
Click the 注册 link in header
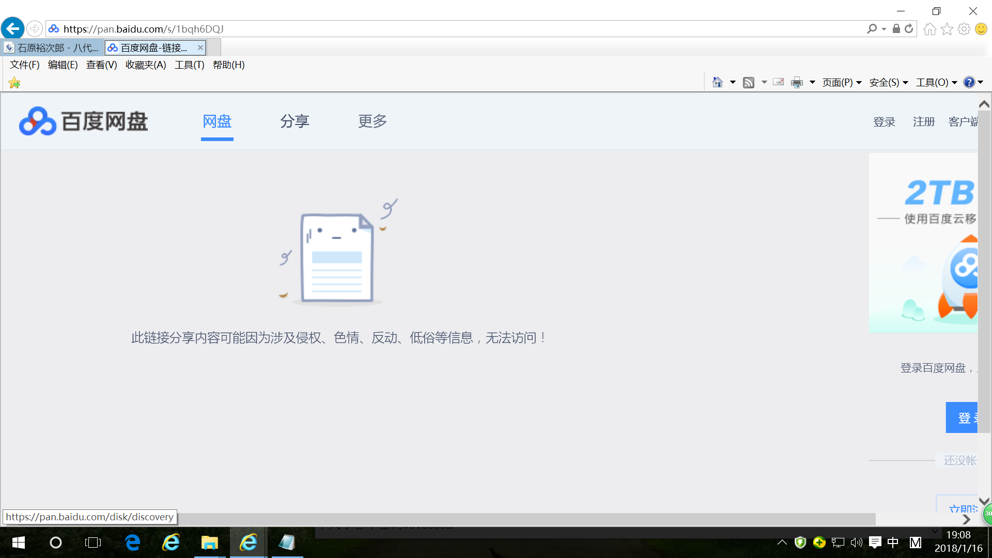[x=924, y=121]
